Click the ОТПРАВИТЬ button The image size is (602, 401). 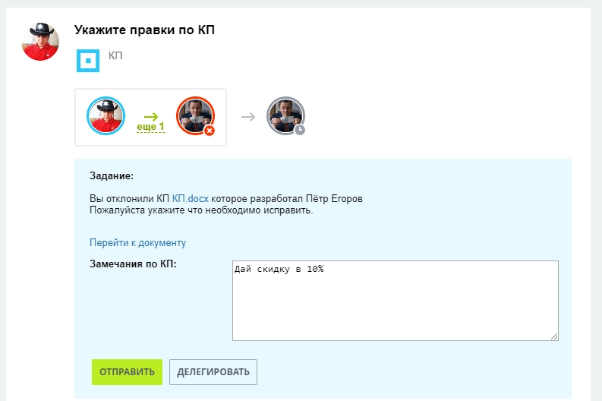click(127, 372)
